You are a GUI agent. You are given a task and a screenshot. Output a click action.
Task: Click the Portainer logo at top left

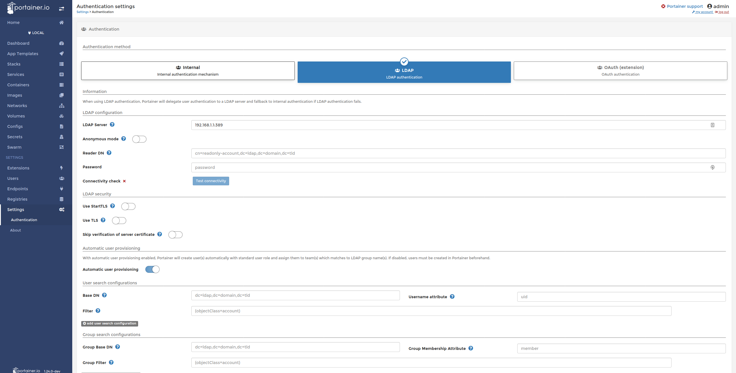click(28, 8)
